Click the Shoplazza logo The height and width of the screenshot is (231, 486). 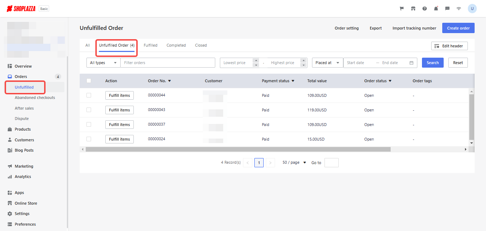(x=21, y=9)
